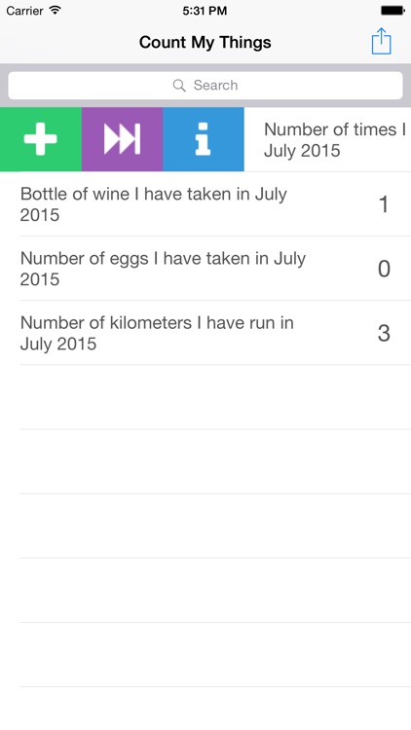Open 'Number of eggs I have taken' counter
This screenshot has height=730, width=411.
click(205, 269)
